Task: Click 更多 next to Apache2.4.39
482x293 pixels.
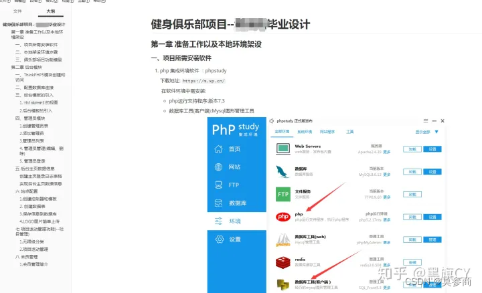Action: coord(387,152)
